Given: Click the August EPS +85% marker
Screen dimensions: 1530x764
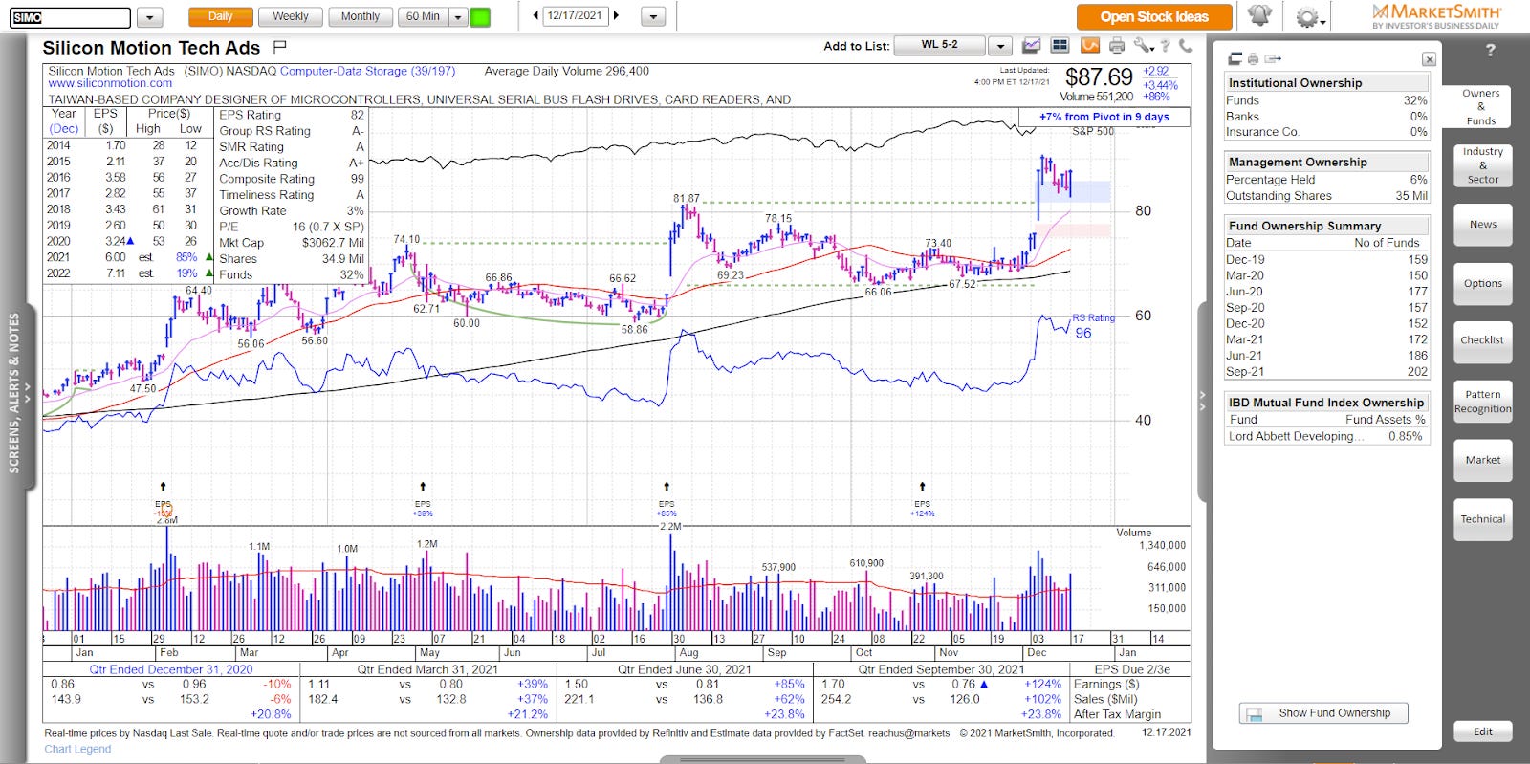Looking at the screenshot, I should pos(667,508).
